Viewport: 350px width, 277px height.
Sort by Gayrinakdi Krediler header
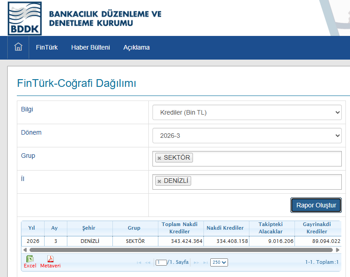pyautogui.click(x=318, y=228)
